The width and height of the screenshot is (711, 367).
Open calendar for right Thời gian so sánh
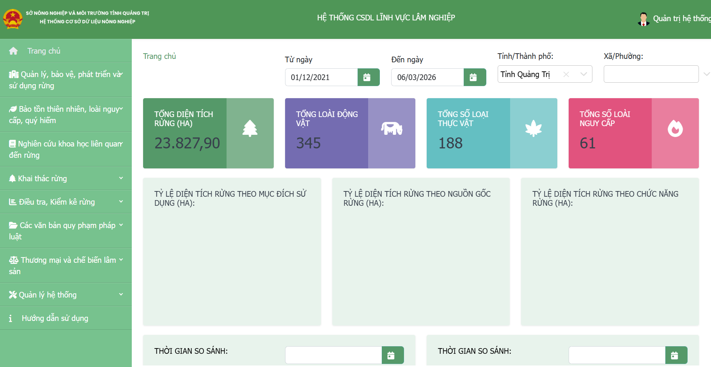[676, 355]
